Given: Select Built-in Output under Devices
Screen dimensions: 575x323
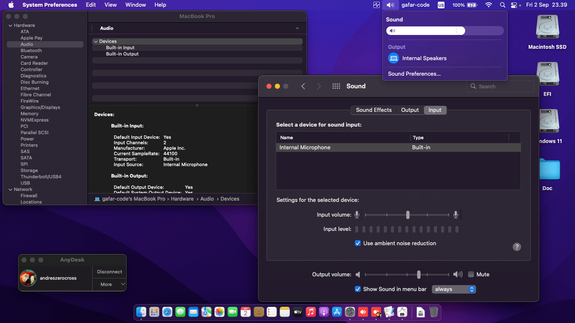Looking at the screenshot, I should click(x=122, y=54).
